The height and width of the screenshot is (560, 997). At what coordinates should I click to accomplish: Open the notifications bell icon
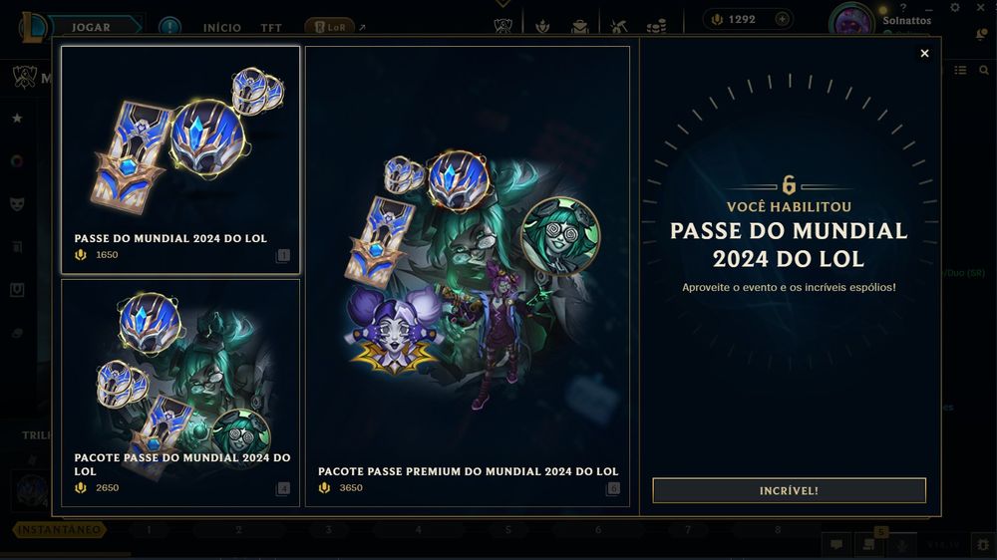[x=982, y=34]
